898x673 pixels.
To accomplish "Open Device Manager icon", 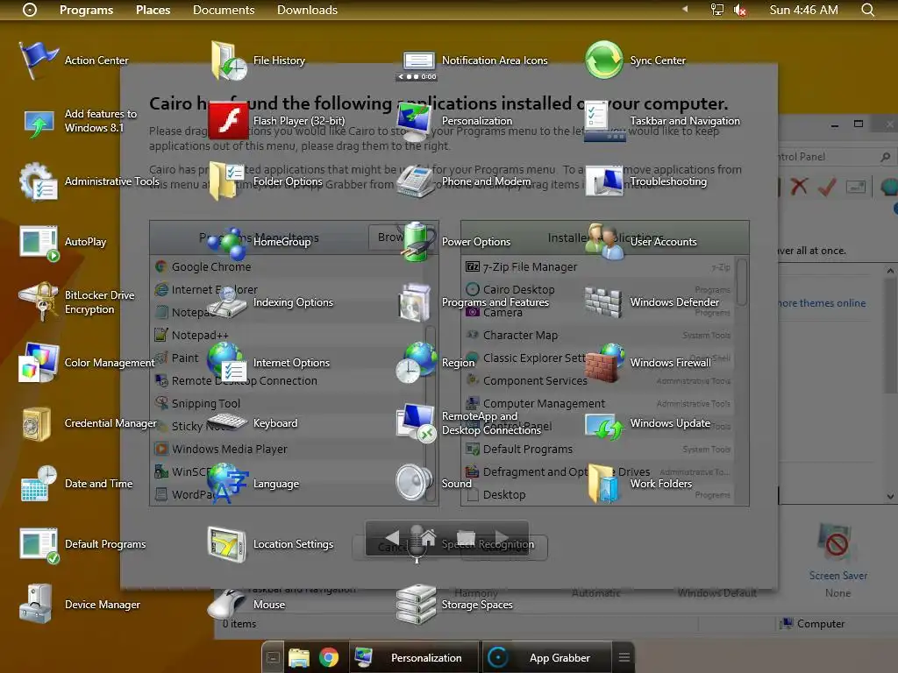I will click(37, 605).
